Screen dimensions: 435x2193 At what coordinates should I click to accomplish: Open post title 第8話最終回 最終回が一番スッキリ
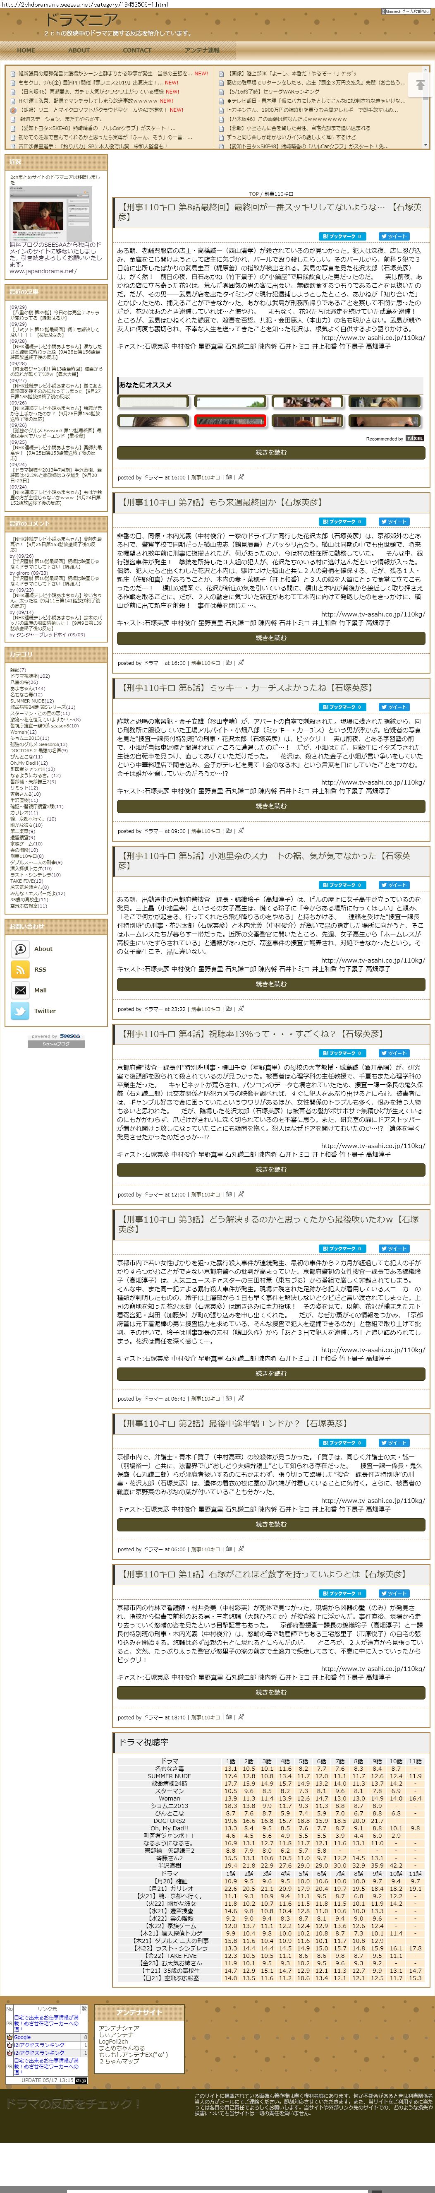tap(270, 212)
